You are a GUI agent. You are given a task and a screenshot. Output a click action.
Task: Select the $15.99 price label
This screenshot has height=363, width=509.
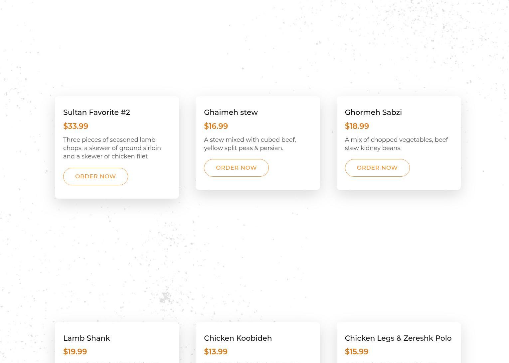click(356, 352)
